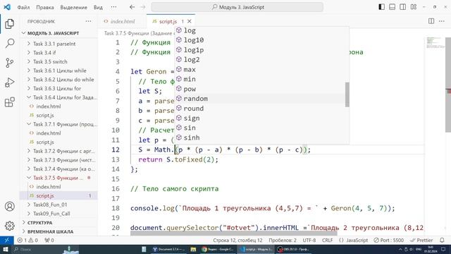Image resolution: width=451 pixels, height=254 pixels.
Task: Open editor more actions ellipsis
Action: [x=442, y=21]
